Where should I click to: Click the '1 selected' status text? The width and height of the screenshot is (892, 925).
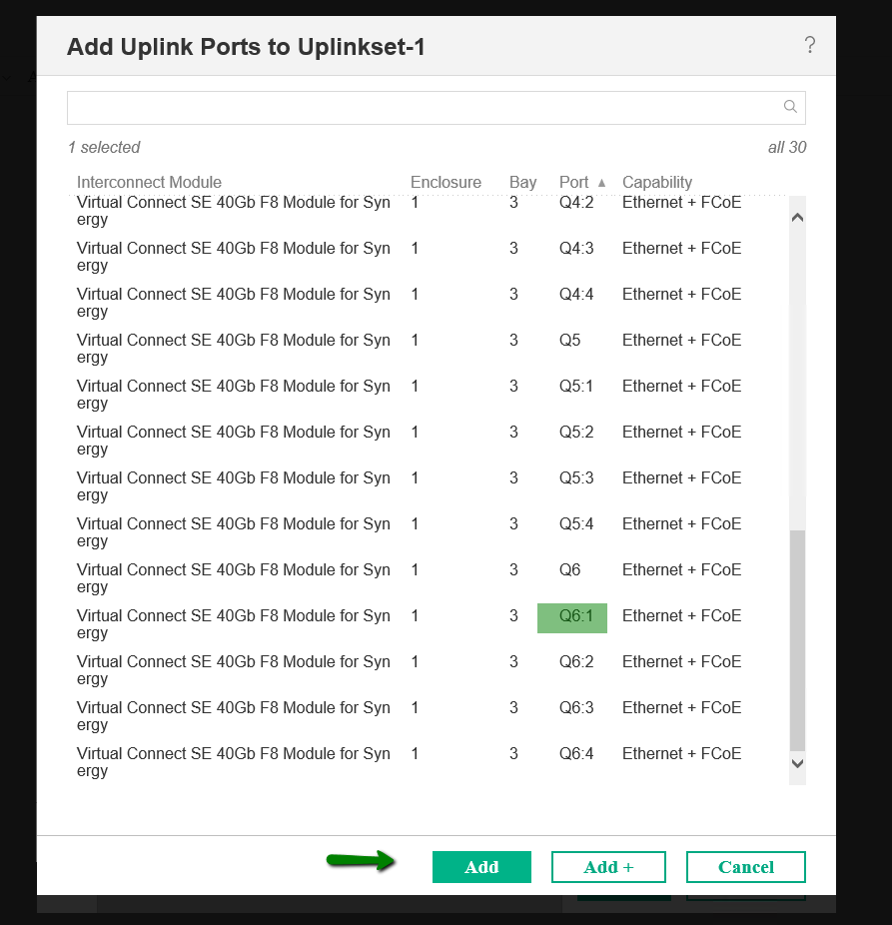(x=103, y=147)
